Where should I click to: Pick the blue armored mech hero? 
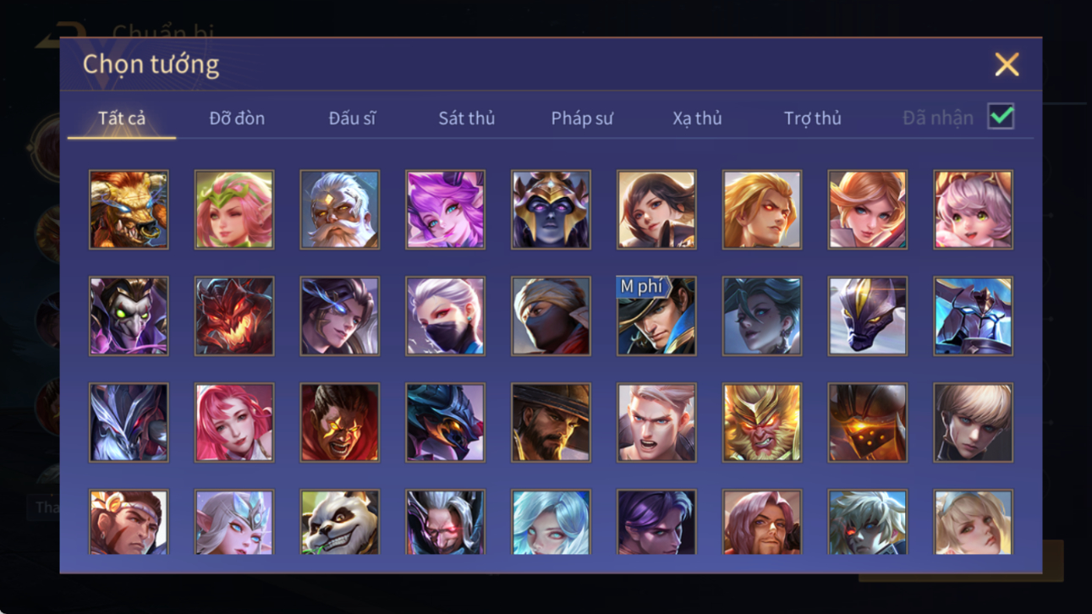click(973, 315)
